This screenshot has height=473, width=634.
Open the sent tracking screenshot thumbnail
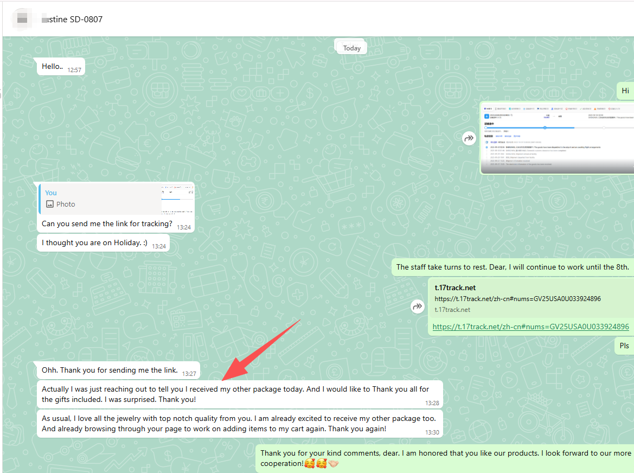(557, 138)
